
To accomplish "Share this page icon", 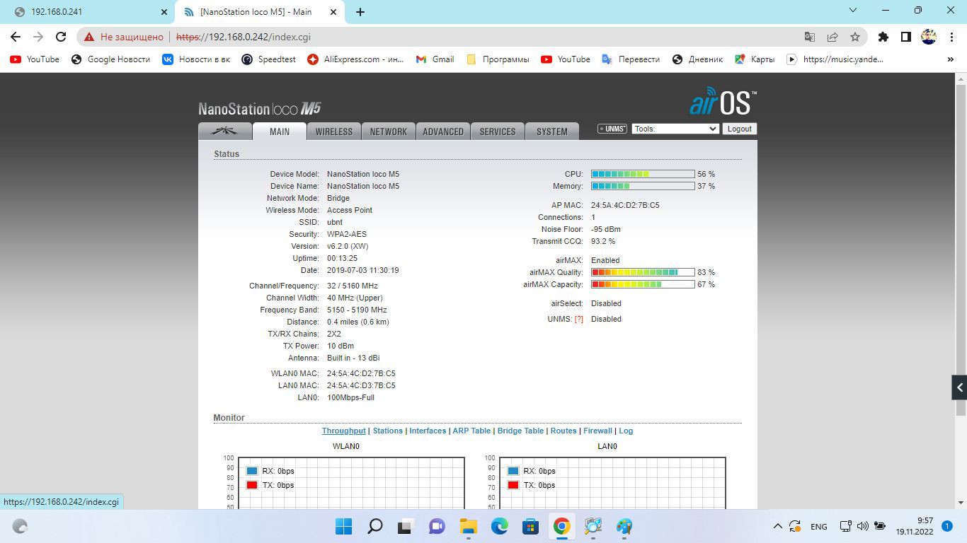I will click(x=832, y=37).
